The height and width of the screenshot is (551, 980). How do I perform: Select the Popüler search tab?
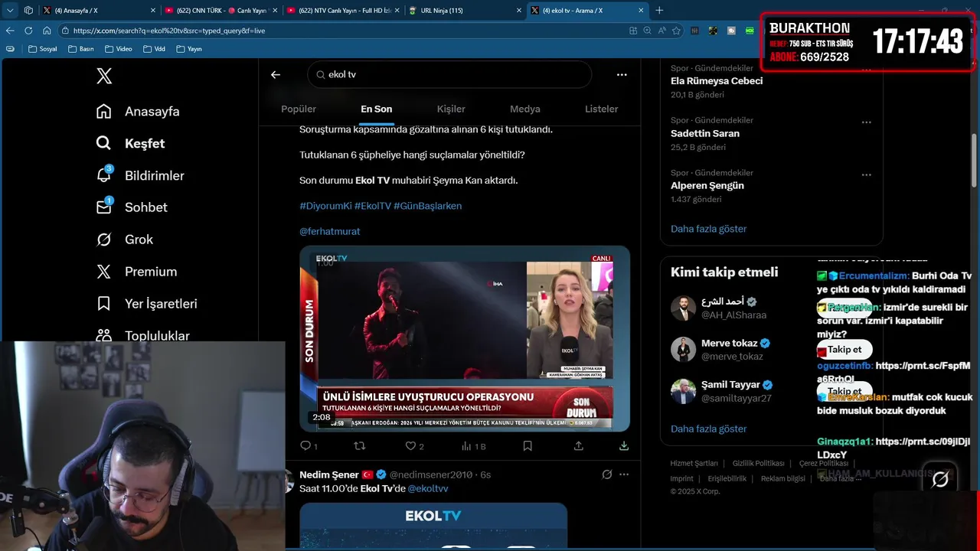[299, 109]
